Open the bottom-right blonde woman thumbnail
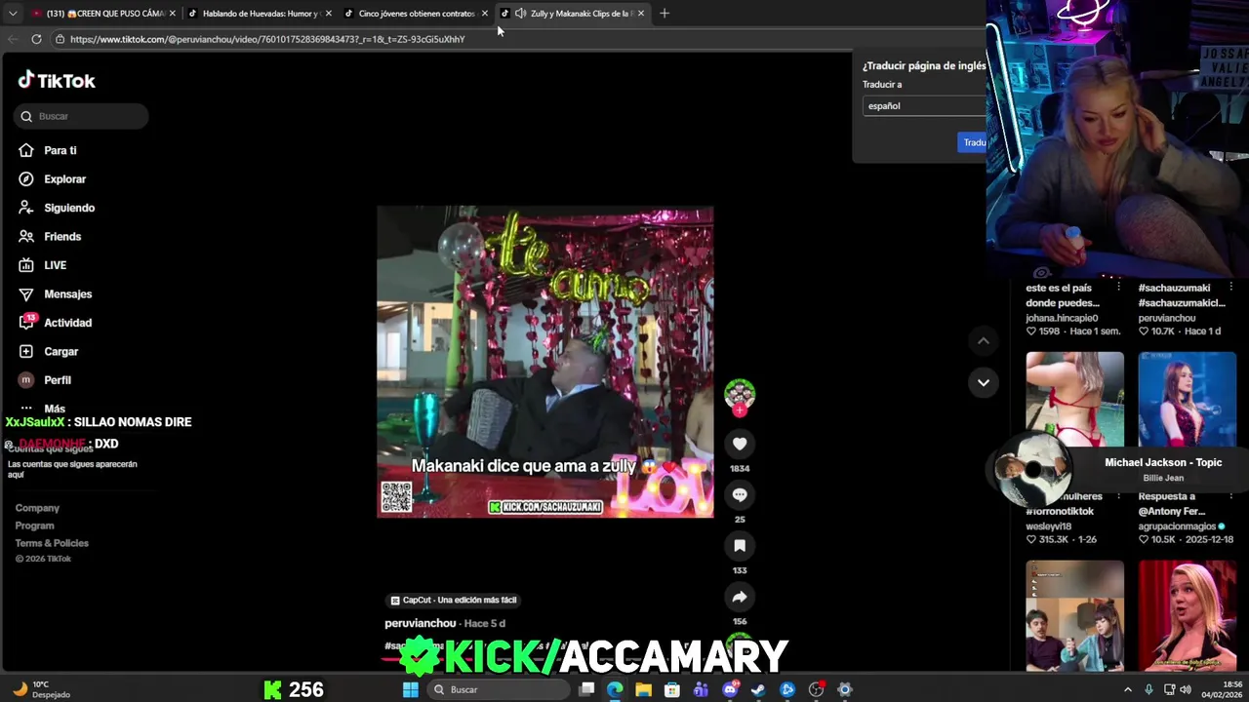 tap(1187, 615)
